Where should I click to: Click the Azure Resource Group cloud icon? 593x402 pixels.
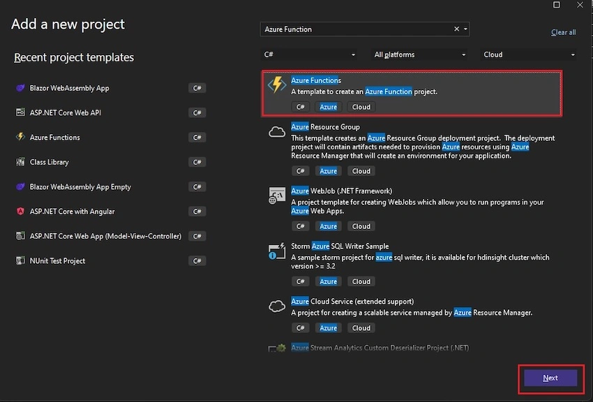click(277, 132)
